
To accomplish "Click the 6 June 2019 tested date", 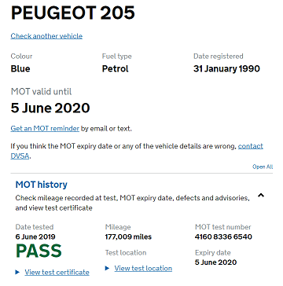I will click(x=35, y=236).
